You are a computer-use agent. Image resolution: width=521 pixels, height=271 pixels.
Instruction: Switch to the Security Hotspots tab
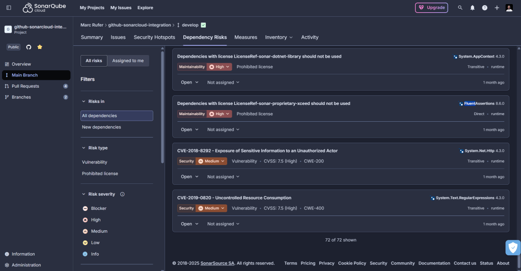point(154,37)
